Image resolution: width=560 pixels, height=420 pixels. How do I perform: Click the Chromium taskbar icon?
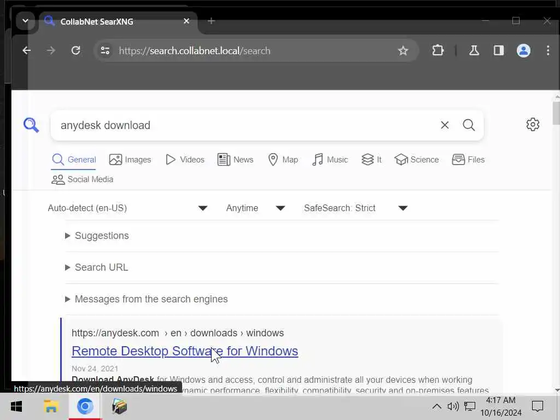85,406
